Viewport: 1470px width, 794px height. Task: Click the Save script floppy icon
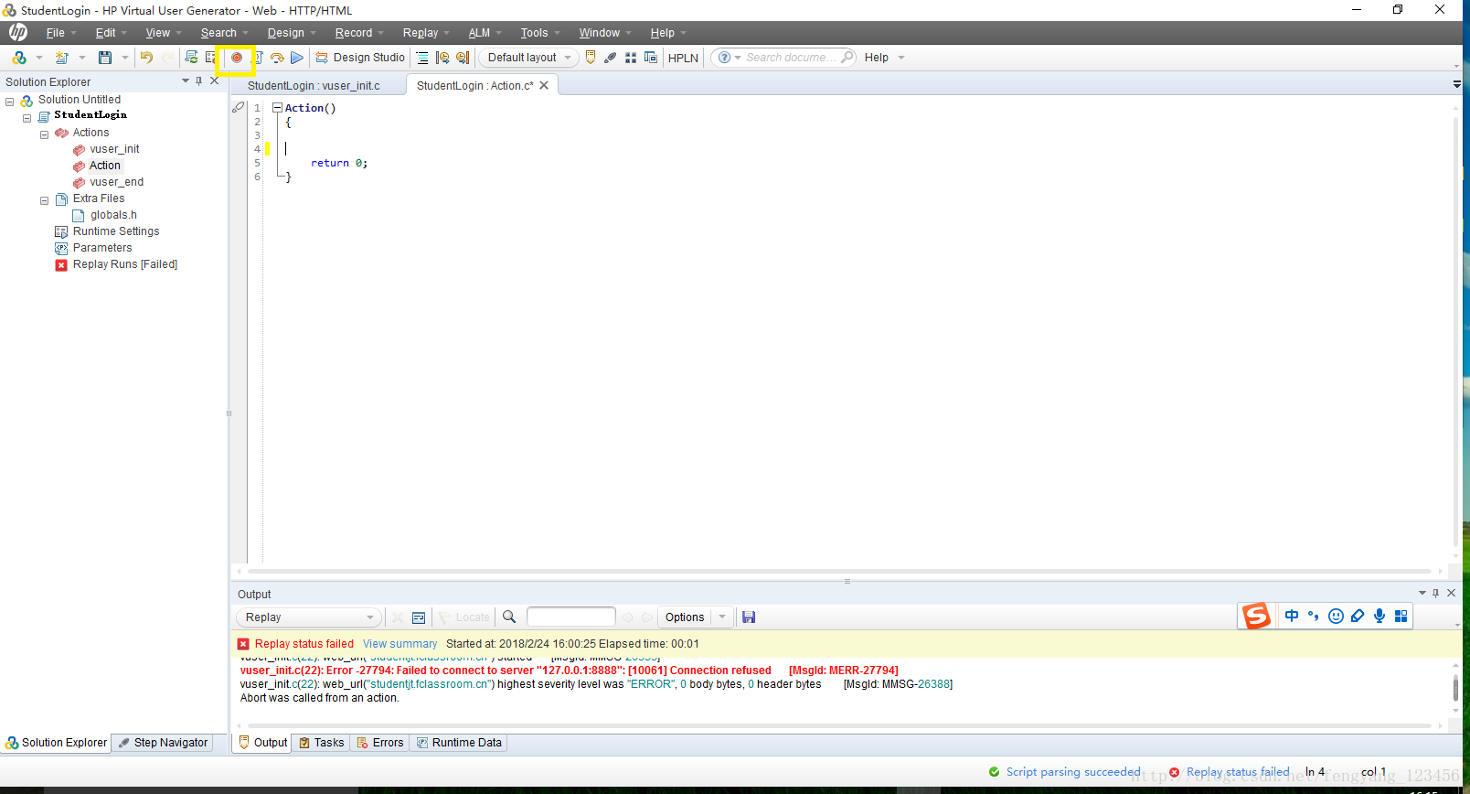pos(105,58)
